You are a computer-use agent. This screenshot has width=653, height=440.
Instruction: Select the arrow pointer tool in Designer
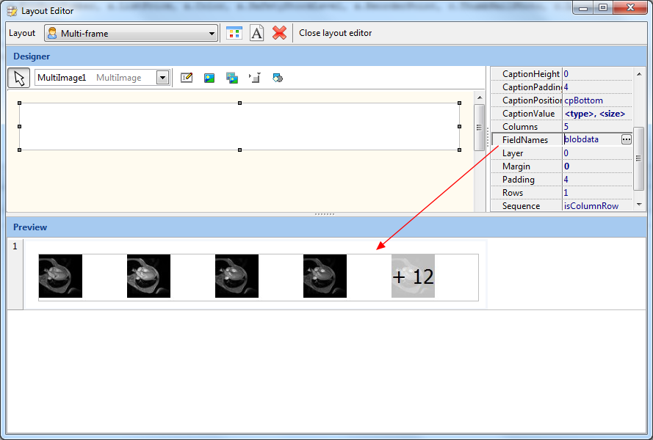pyautogui.click(x=19, y=78)
